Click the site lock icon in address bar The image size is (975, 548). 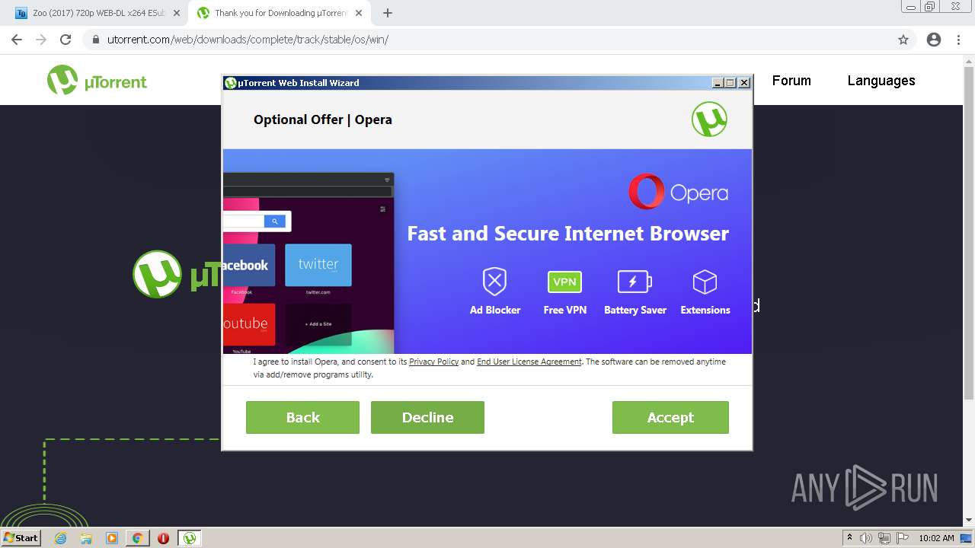96,40
